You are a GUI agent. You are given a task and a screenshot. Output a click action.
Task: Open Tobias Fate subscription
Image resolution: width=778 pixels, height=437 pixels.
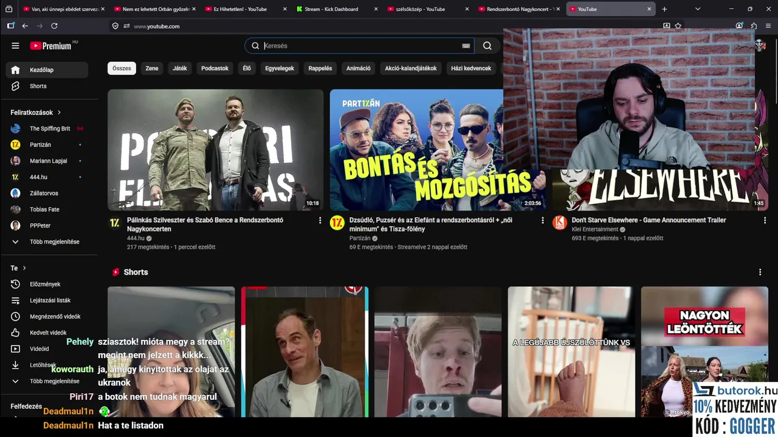47,209
